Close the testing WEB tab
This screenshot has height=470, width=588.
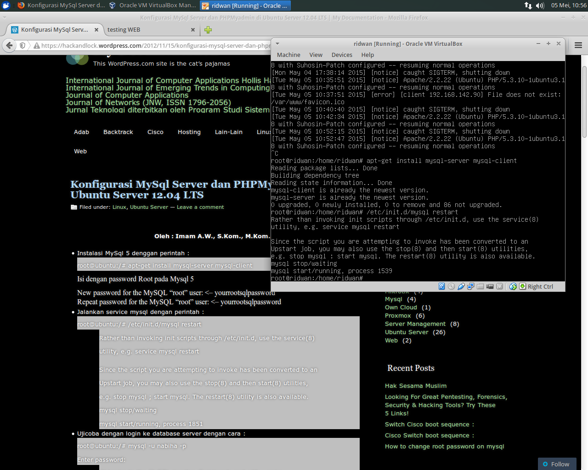(x=193, y=30)
